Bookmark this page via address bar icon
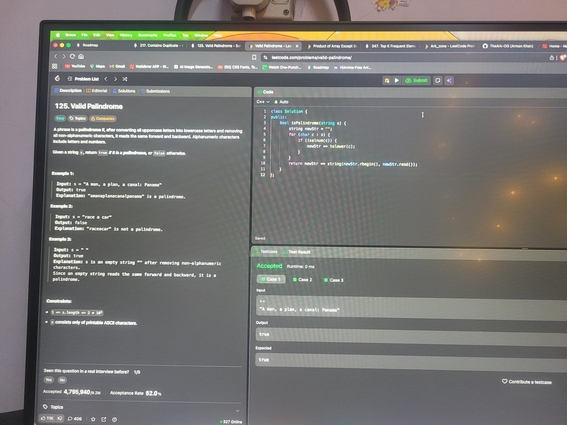The image size is (567, 425). pos(254,58)
